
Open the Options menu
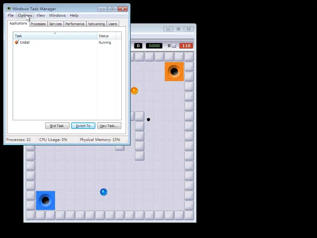(25, 15)
